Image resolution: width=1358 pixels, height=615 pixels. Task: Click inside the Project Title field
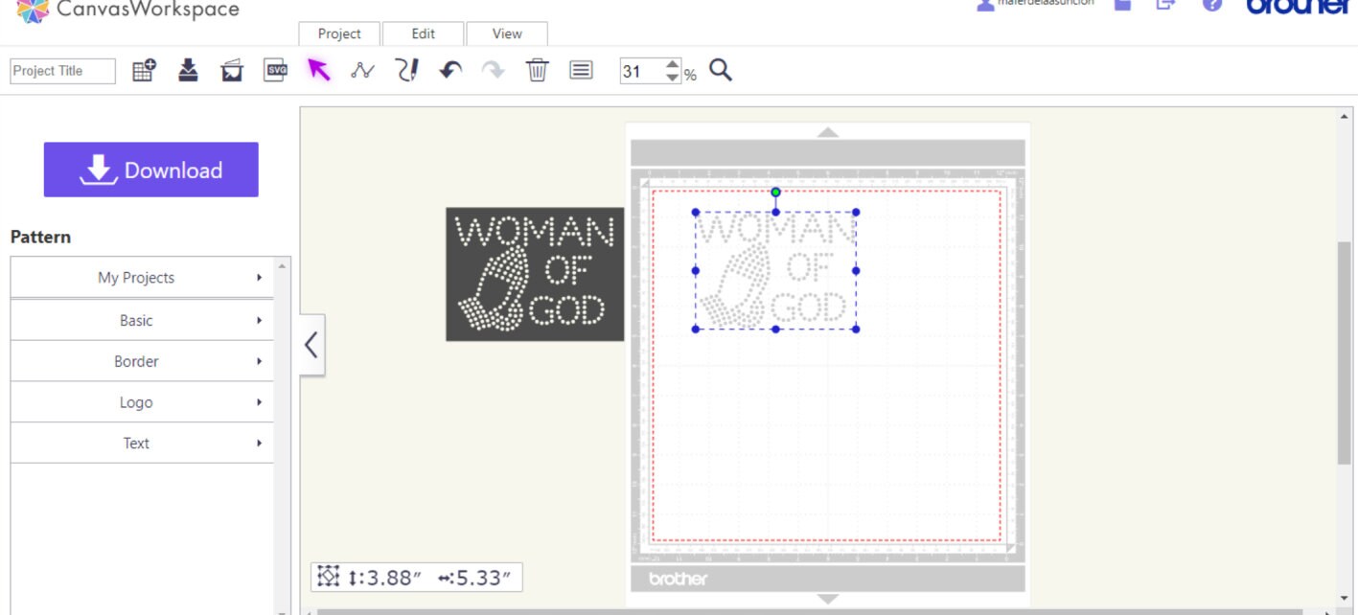tap(59, 70)
